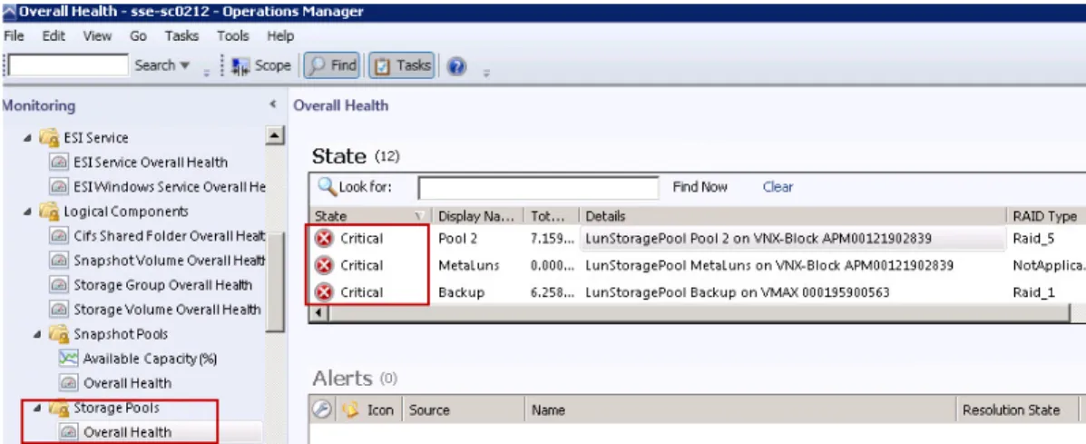Toggle the Tasks toolbar button
Image resolution: width=1086 pixels, height=444 pixels.
pos(402,65)
